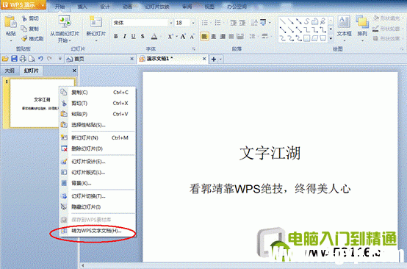Open the font color A button

pos(154,37)
